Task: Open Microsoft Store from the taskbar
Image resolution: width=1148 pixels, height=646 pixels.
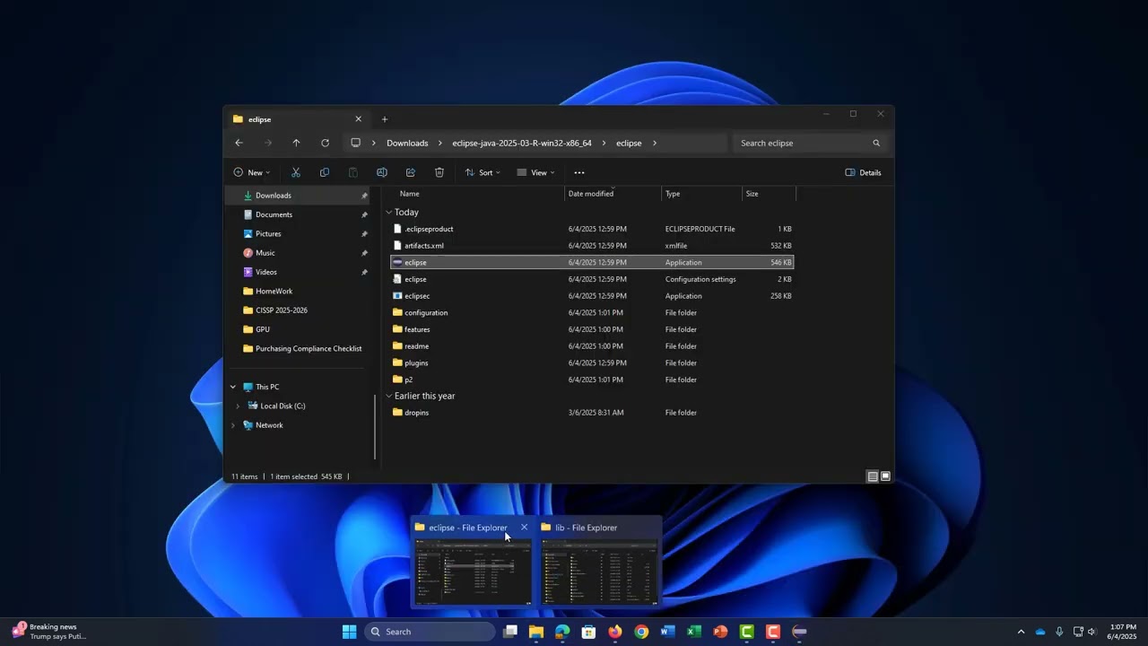Action: 588,632
